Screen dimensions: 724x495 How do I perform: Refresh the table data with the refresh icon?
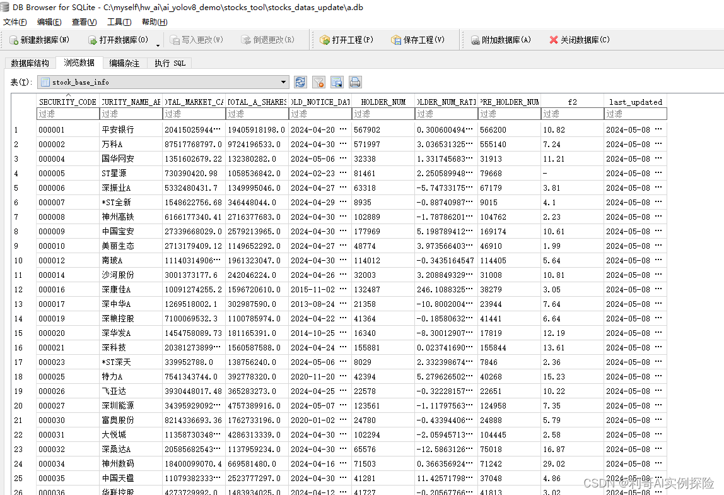300,82
